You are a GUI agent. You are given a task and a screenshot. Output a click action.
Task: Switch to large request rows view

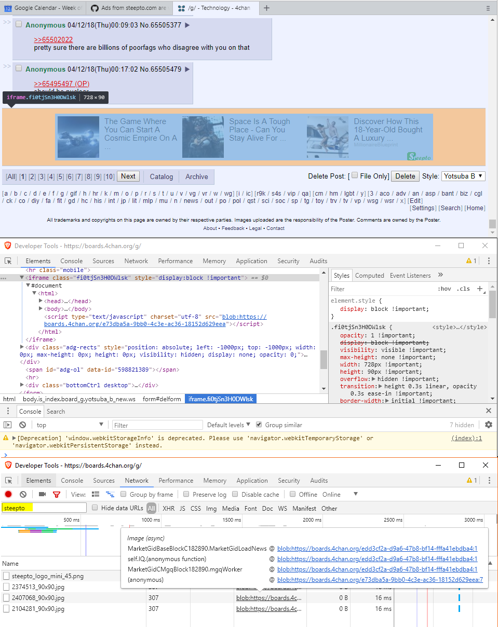coord(96,495)
